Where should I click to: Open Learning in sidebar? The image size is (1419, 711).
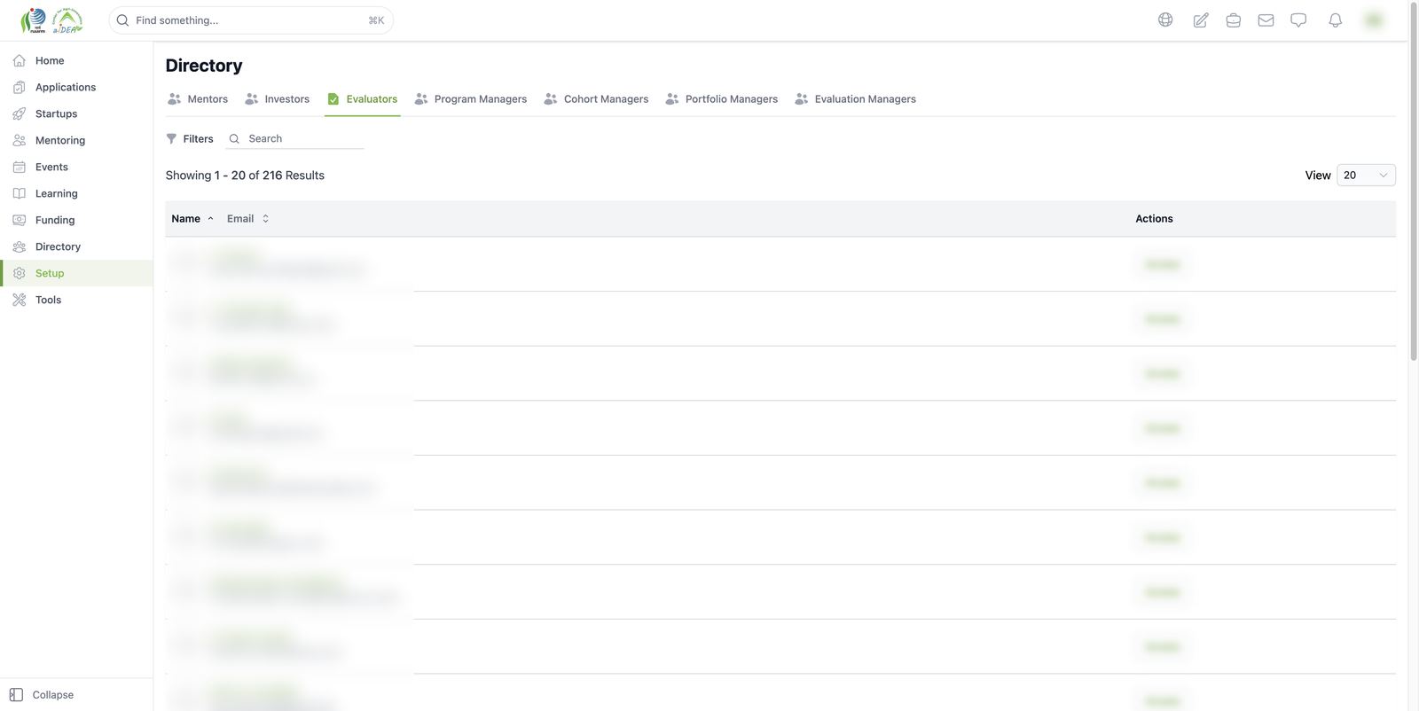point(76,193)
